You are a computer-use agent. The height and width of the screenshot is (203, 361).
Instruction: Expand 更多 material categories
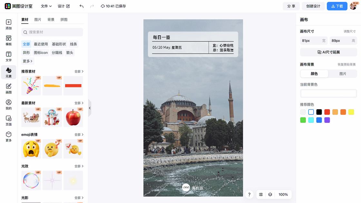click(27, 61)
